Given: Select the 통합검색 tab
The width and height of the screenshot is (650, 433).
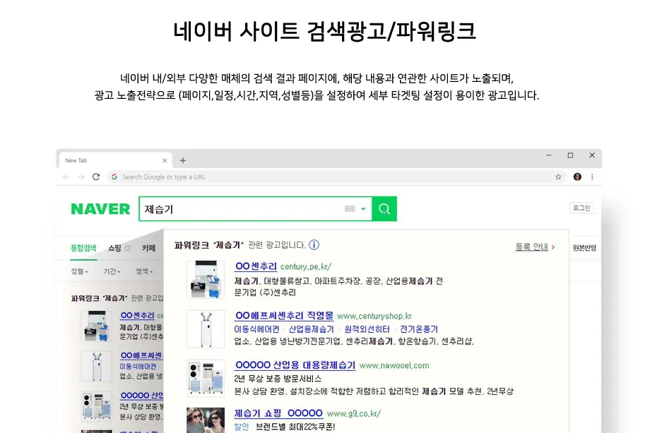Looking at the screenshot, I should click(83, 248).
